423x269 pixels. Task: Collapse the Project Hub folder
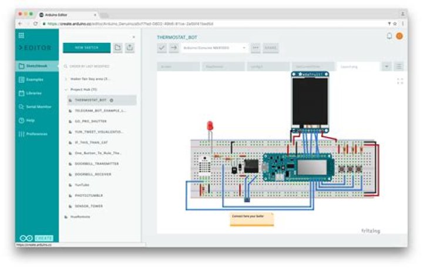click(x=65, y=89)
